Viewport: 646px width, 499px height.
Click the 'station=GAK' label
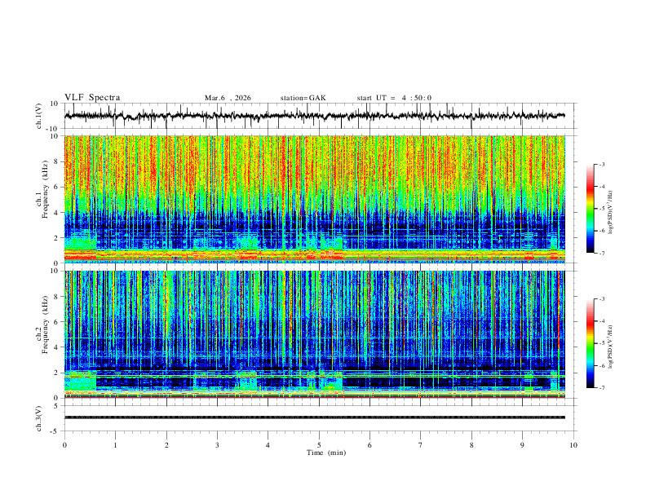pos(303,98)
